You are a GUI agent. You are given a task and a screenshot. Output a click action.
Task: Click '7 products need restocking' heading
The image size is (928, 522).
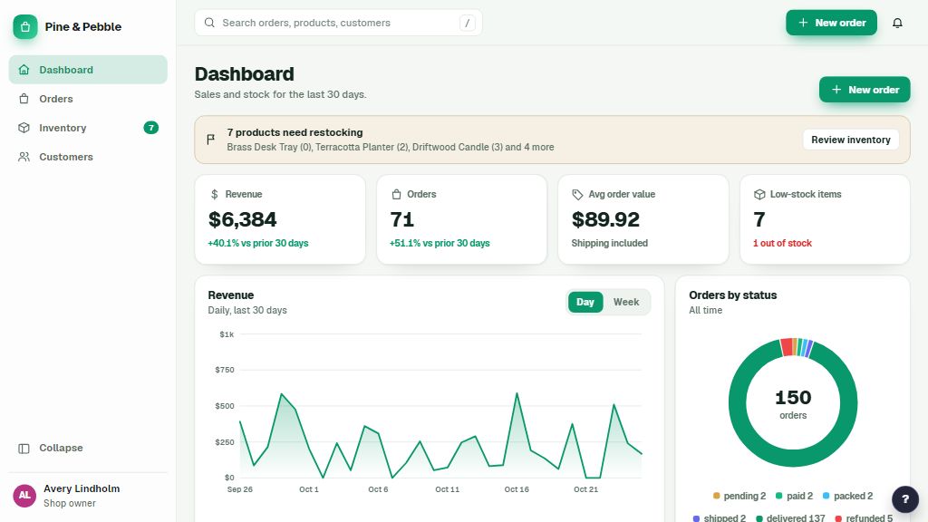click(x=295, y=132)
